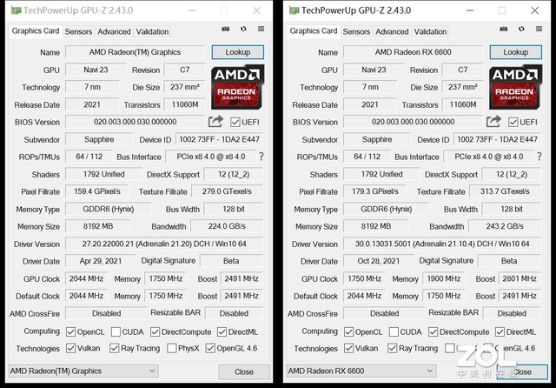Image resolution: width=556 pixels, height=388 pixels.
Task: Toggle OpenCL checkbox in right RX 6600 window
Action: 348,332
